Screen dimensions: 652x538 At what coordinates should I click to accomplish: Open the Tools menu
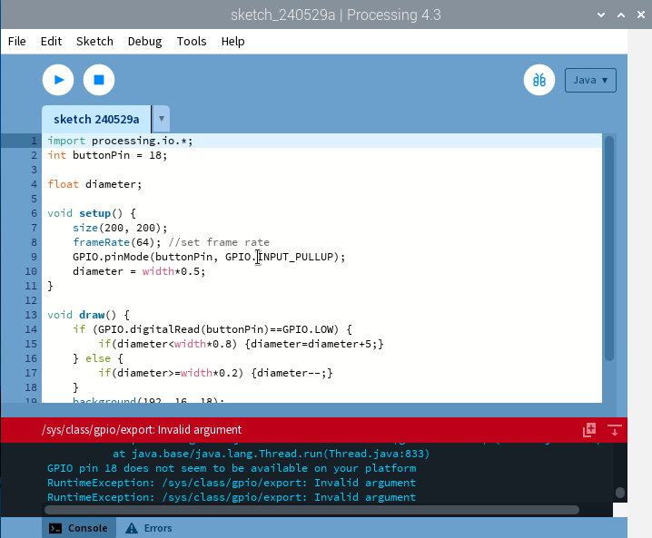click(x=192, y=42)
